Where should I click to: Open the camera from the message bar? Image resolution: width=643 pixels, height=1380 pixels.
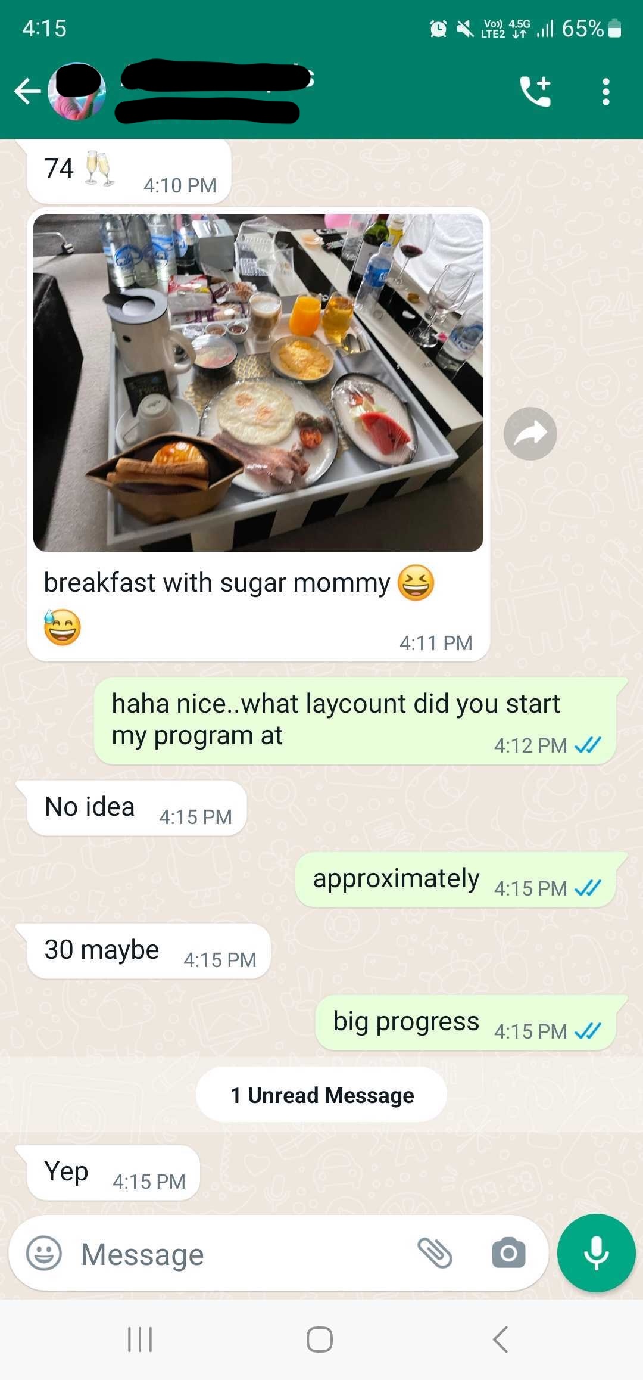pyautogui.click(x=508, y=1252)
